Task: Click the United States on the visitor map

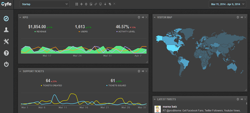Action: pyautogui.click(x=173, y=48)
